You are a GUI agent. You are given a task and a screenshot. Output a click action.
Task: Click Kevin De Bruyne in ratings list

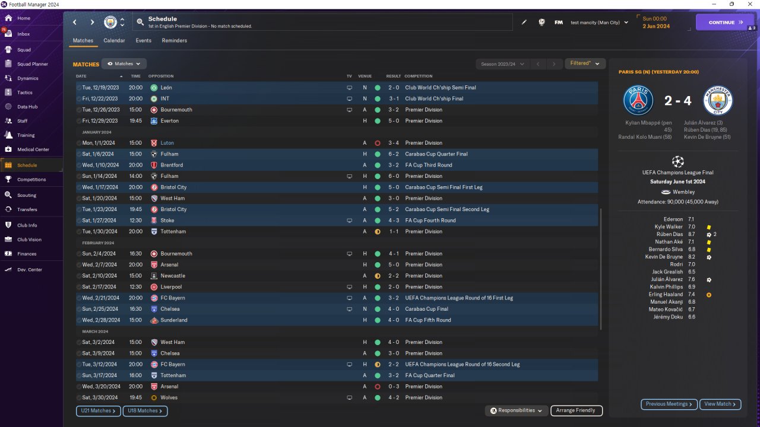pos(664,257)
